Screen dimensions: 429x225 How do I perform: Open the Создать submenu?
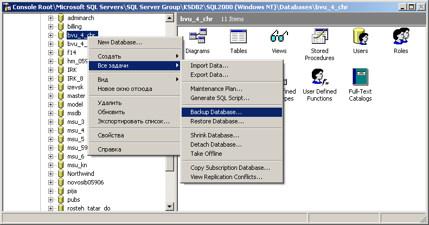click(135, 56)
